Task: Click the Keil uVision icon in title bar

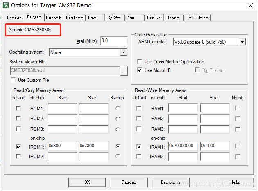Action: (6, 5)
